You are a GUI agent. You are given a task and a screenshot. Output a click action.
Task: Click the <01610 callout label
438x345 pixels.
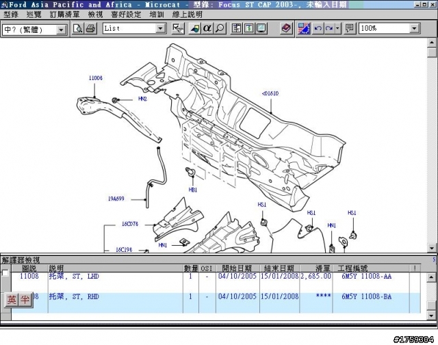point(270,94)
